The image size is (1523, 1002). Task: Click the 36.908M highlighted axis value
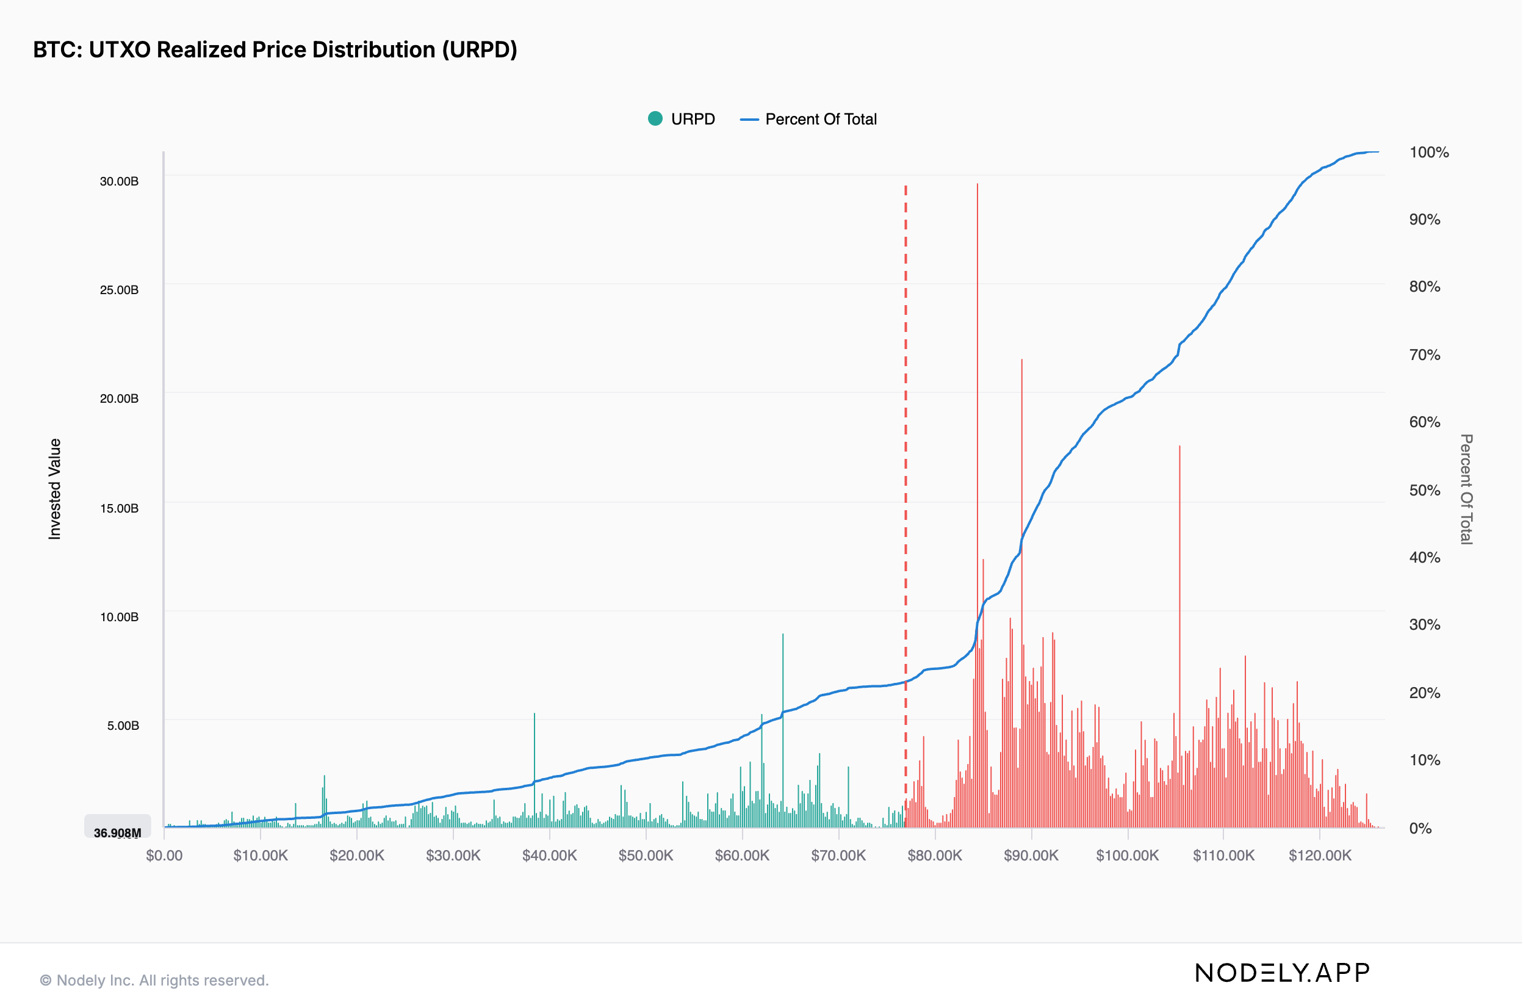pyautogui.click(x=118, y=832)
